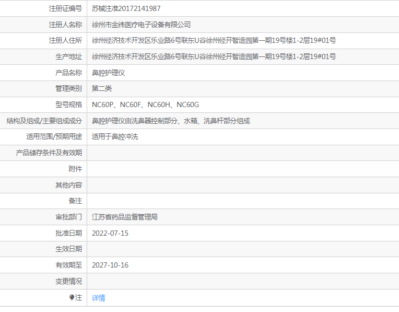Click the 备注 label
399x312 pixels.
pyautogui.click(x=75, y=201)
